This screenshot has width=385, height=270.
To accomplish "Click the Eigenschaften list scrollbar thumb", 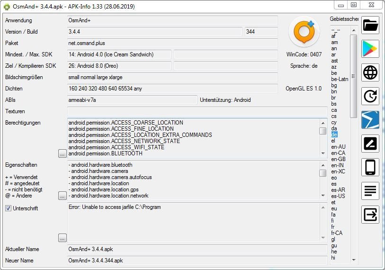I will 323,173.
